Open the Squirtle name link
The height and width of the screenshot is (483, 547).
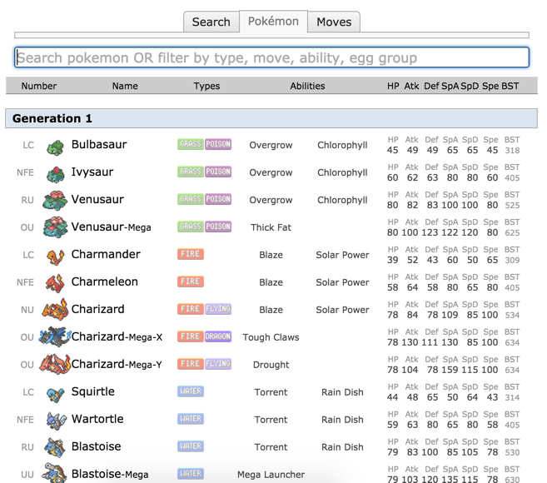pyautogui.click(x=92, y=391)
